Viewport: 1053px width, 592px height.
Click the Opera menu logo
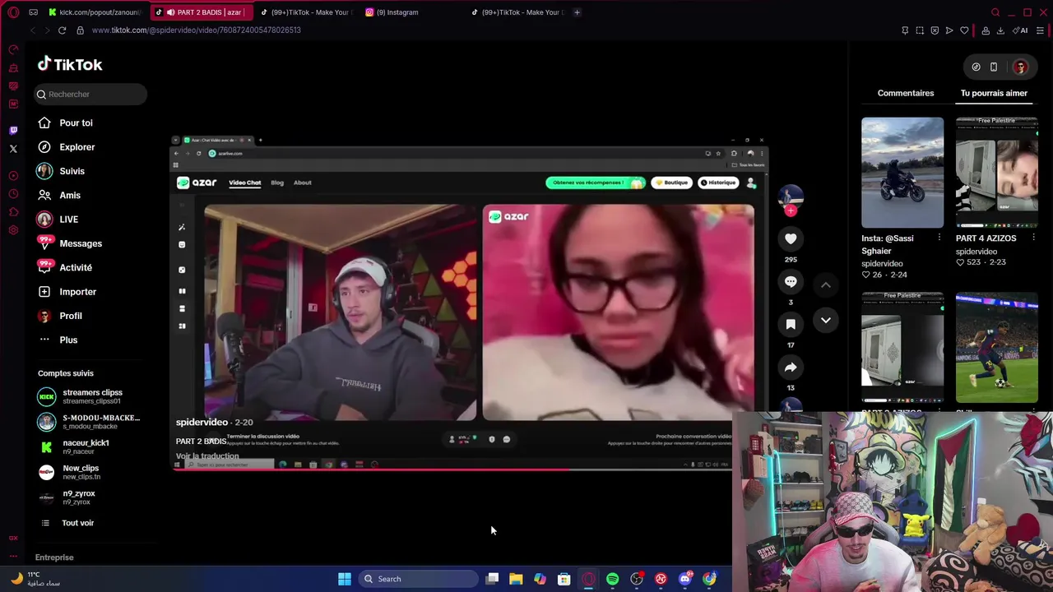click(x=13, y=12)
